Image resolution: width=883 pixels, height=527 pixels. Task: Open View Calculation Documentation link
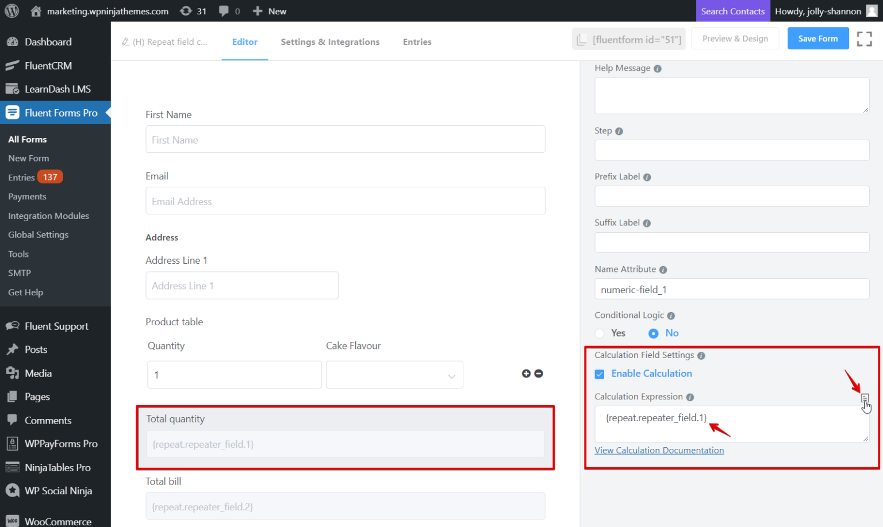pyautogui.click(x=659, y=451)
